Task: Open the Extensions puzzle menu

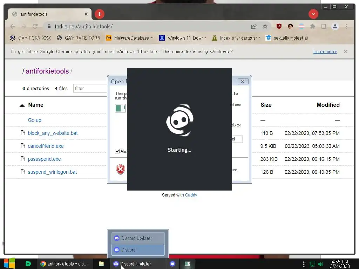Action: [x=312, y=26]
